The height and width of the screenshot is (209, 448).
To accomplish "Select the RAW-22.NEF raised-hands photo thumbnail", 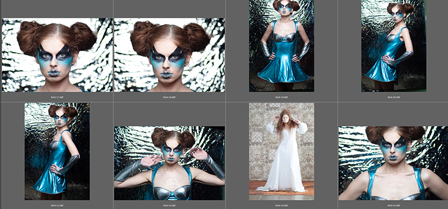I will point(170,163).
